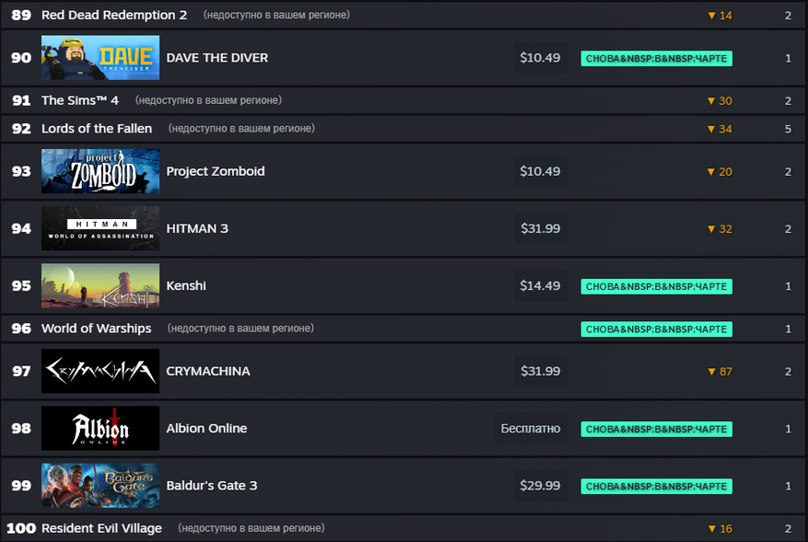Image resolution: width=808 pixels, height=542 pixels.
Task: Click the $29.99 price for Baldur's Gate 3
Action: click(x=540, y=486)
